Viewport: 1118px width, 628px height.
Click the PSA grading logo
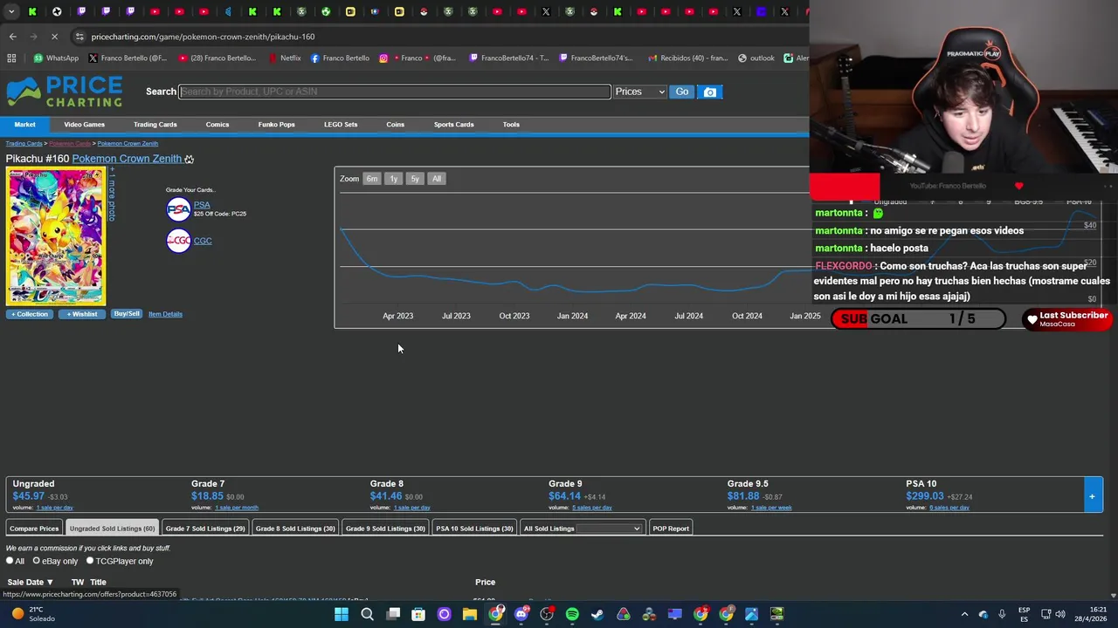[x=178, y=208]
